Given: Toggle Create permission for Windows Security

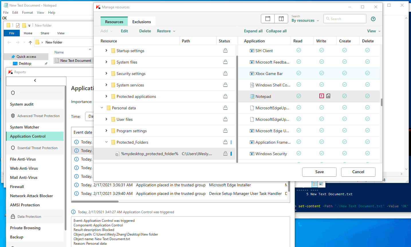Looking at the screenshot, I should tap(345, 153).
